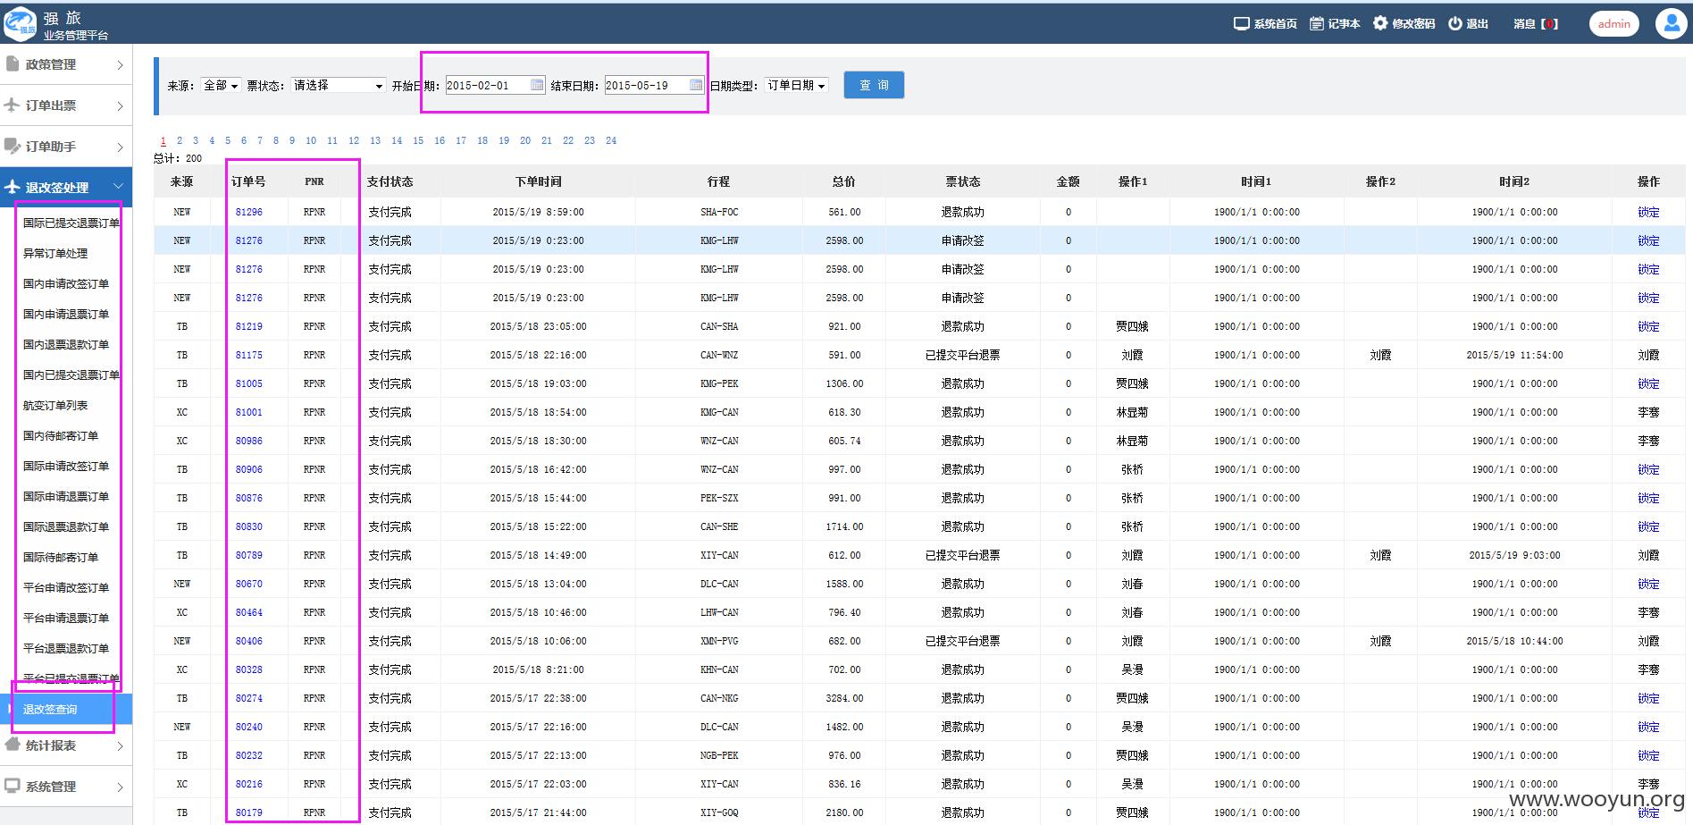Click the admin user button
Viewport: 1693px width, 825px height.
click(1613, 24)
